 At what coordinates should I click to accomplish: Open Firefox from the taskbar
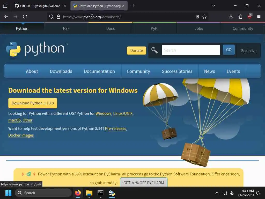(78, 193)
